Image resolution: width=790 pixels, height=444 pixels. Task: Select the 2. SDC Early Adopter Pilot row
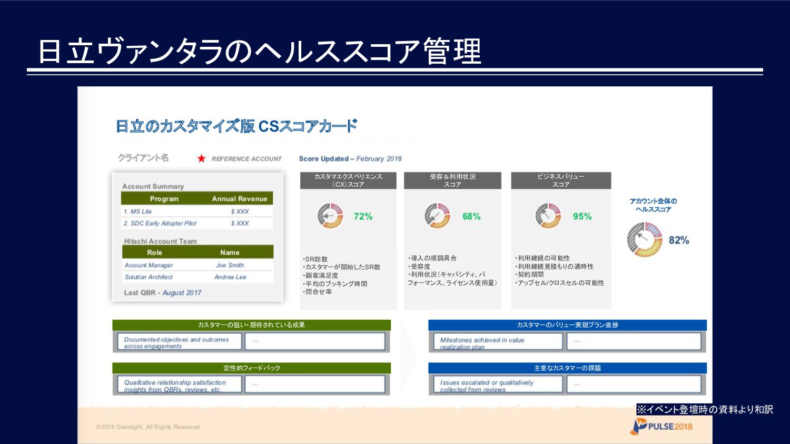coord(197,224)
